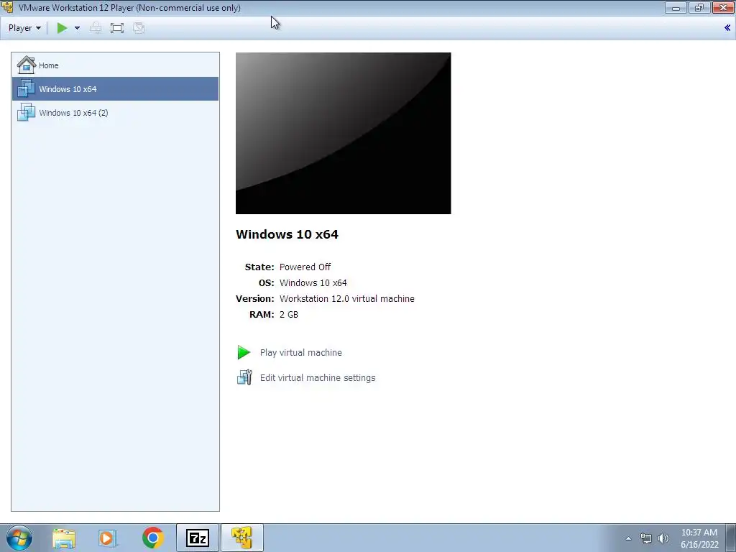Click the green Power On toolbar button
This screenshot has width=736, height=552.
pyautogui.click(x=62, y=28)
